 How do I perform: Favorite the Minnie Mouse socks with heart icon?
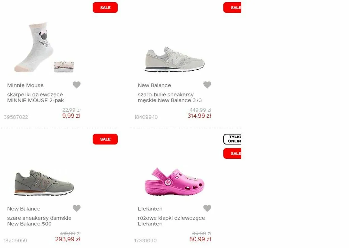pyautogui.click(x=77, y=85)
